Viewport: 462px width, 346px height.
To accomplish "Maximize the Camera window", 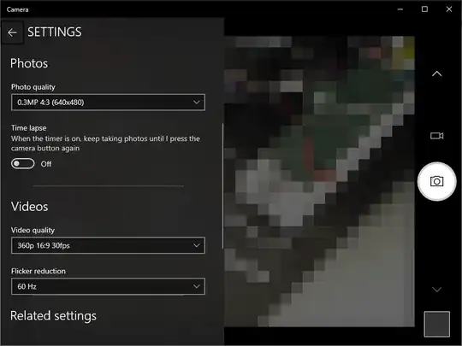I will pos(424,9).
